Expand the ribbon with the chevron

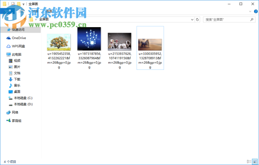(250, 11)
